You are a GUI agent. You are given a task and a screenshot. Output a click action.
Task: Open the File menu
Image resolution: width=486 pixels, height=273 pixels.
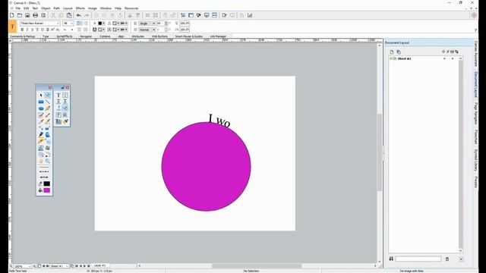coord(18,8)
